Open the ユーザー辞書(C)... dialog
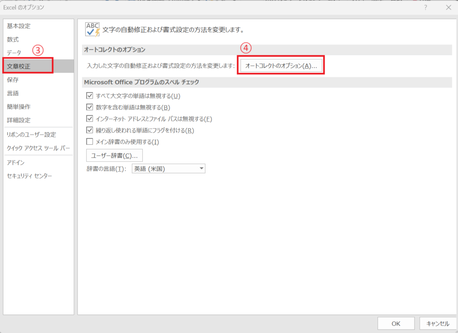 pyautogui.click(x=114, y=156)
